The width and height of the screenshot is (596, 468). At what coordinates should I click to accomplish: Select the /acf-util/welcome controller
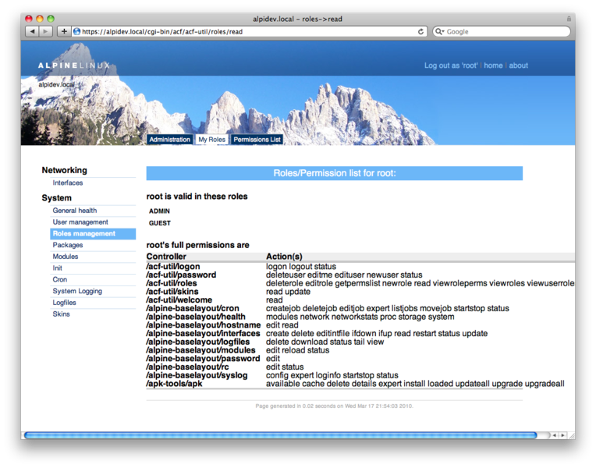tap(179, 300)
